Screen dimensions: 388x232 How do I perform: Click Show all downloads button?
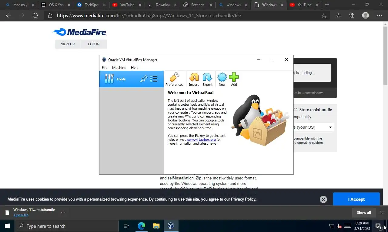[364, 213]
